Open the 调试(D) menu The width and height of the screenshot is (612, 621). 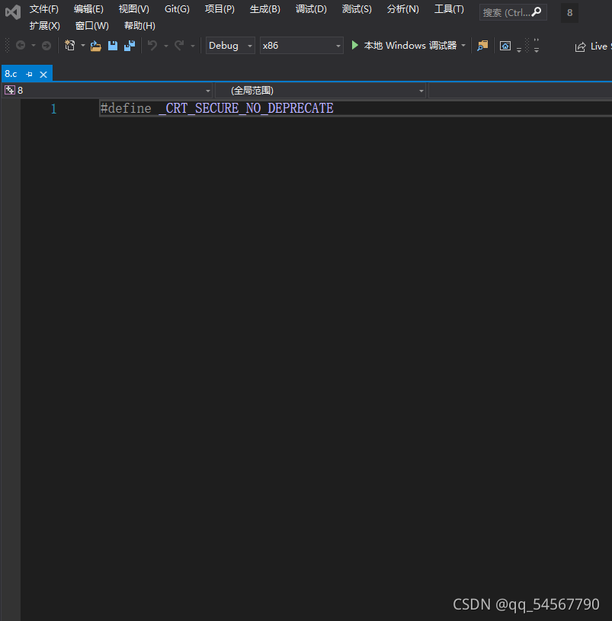coord(310,9)
